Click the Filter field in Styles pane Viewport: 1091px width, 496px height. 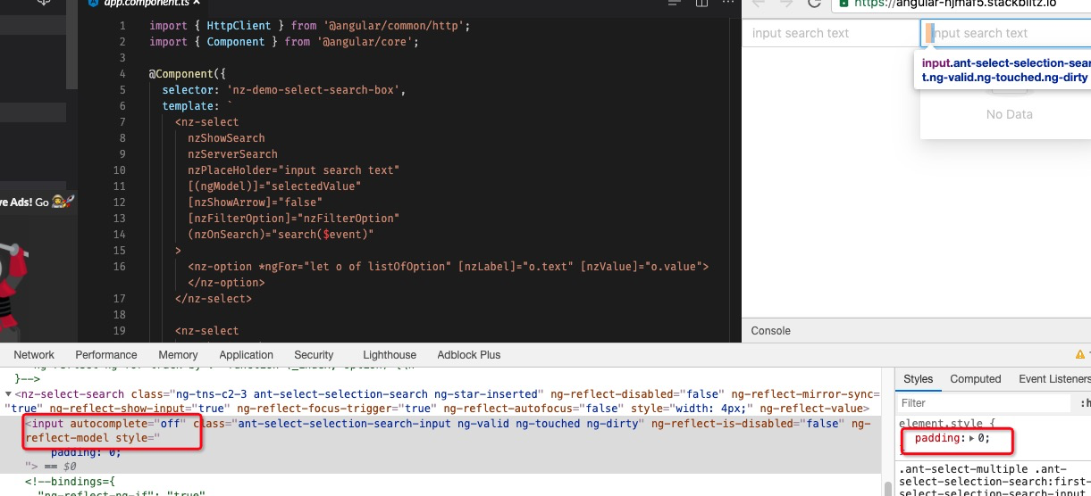pos(983,403)
